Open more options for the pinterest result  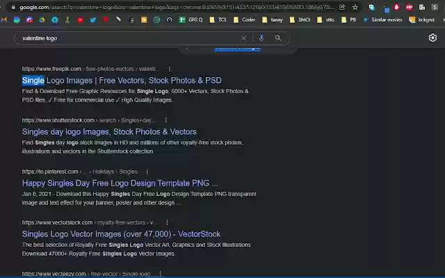click(147, 172)
